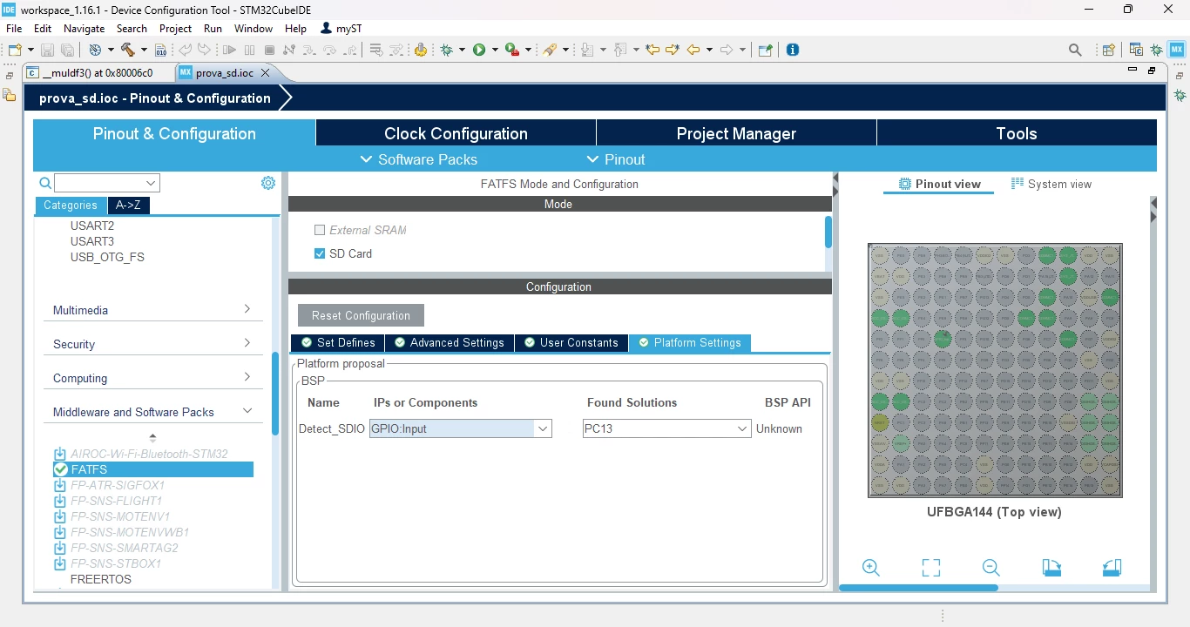Click the Run with toolbox icon
Viewport: 1190px width, 627px height.
(x=512, y=50)
